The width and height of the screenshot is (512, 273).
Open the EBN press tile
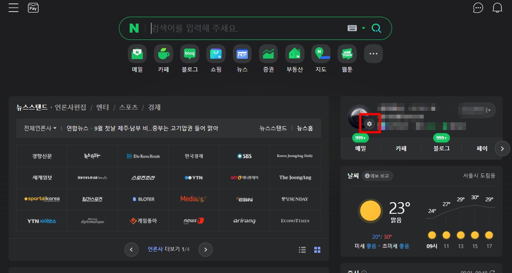pyautogui.click(x=244, y=199)
